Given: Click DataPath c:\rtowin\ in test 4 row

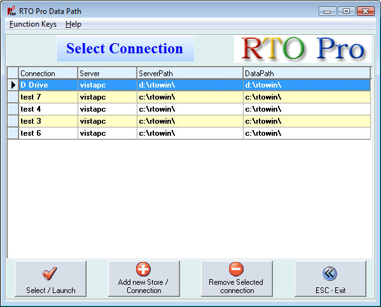Looking at the screenshot, I should pyautogui.click(x=307, y=109).
